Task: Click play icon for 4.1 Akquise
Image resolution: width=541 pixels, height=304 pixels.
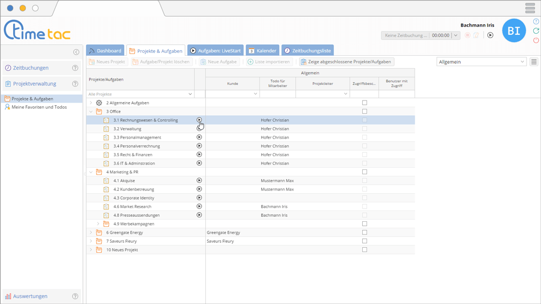Action: [x=199, y=180]
